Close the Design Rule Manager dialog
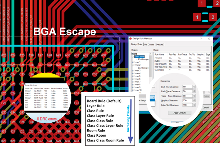The image size is (220, 147). [x=209, y=39]
